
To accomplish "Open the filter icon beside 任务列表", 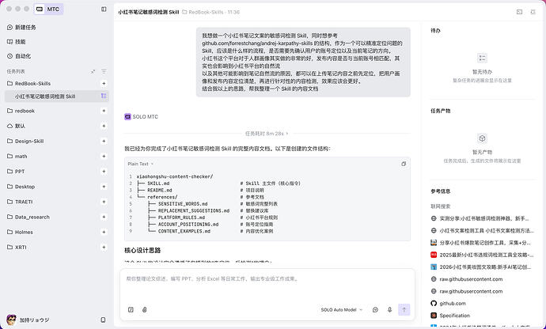I will coord(104,71).
